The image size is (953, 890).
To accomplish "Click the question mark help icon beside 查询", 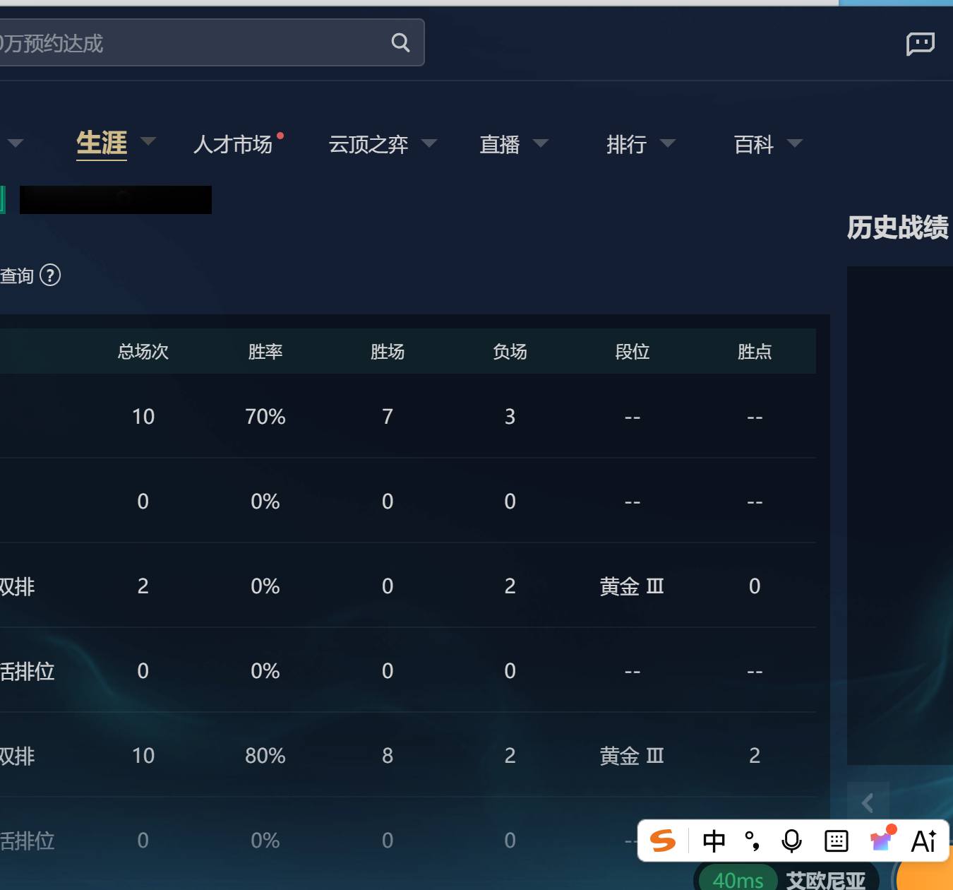I will click(50, 276).
